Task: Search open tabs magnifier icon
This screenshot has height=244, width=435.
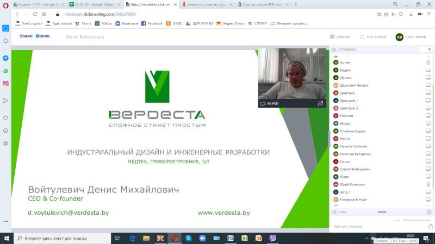Action: 395,4
